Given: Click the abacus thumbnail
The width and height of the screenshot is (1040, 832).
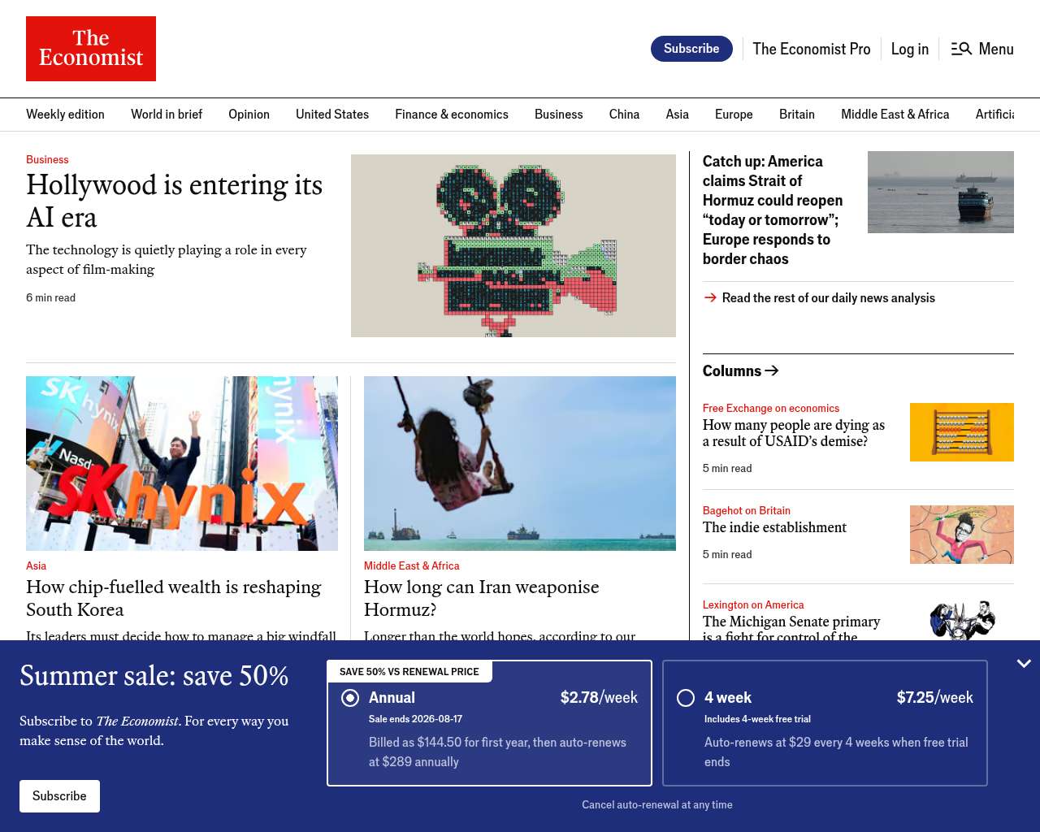Looking at the screenshot, I should [962, 432].
